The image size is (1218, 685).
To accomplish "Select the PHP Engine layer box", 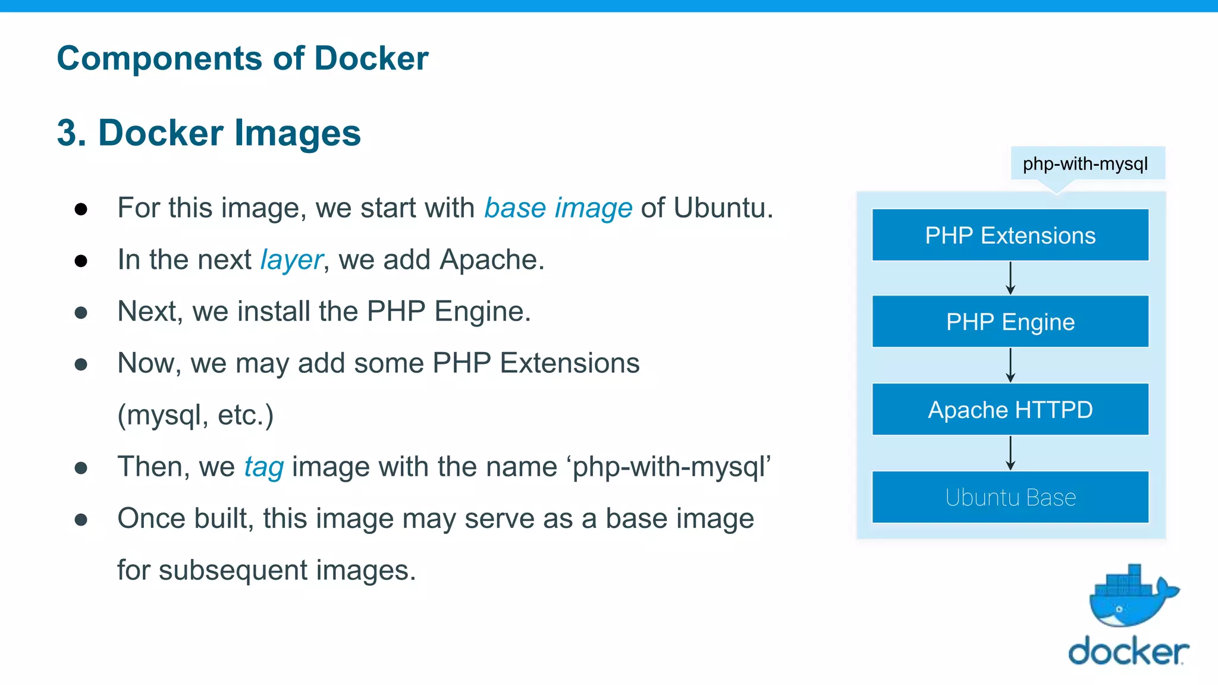I will coord(1010,322).
